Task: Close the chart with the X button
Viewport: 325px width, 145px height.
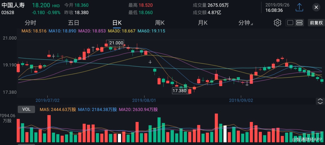Action: point(316,7)
